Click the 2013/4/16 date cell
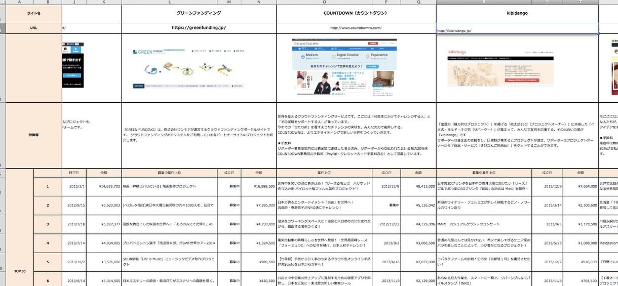The height and width of the screenshot is (286, 618). [x=387, y=262]
